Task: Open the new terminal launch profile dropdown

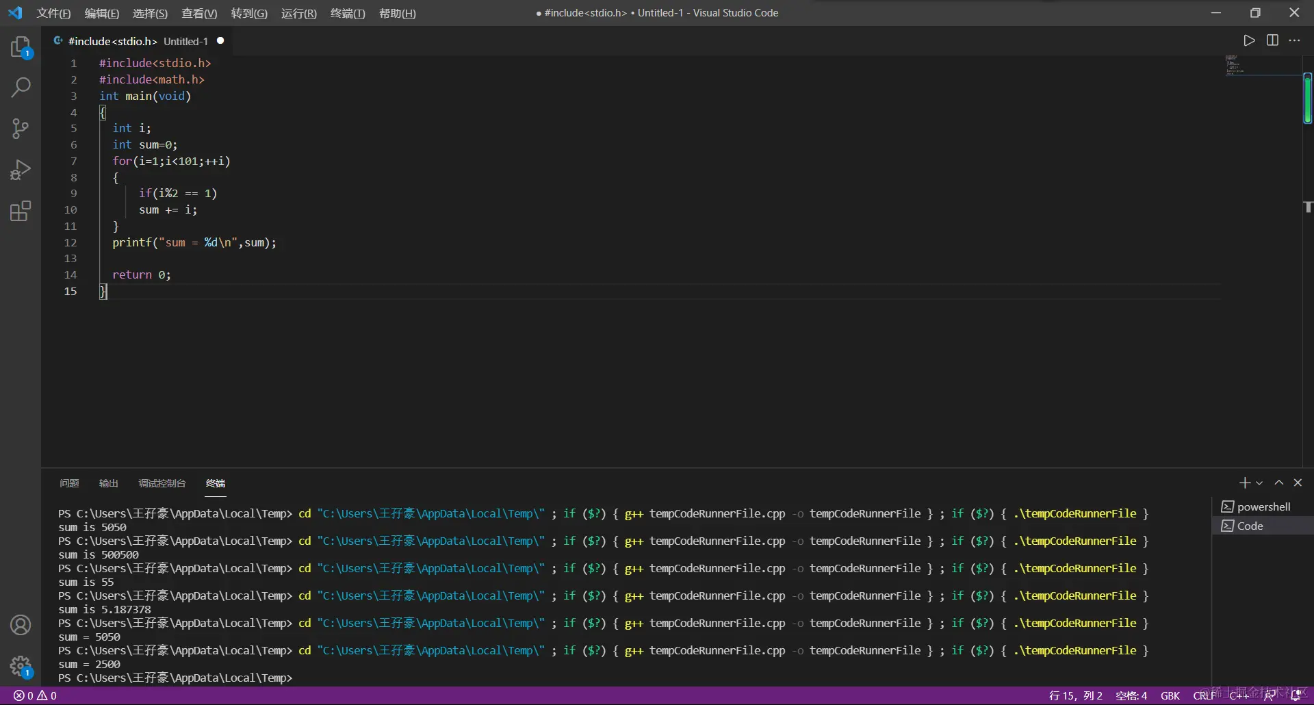Action: click(x=1259, y=483)
